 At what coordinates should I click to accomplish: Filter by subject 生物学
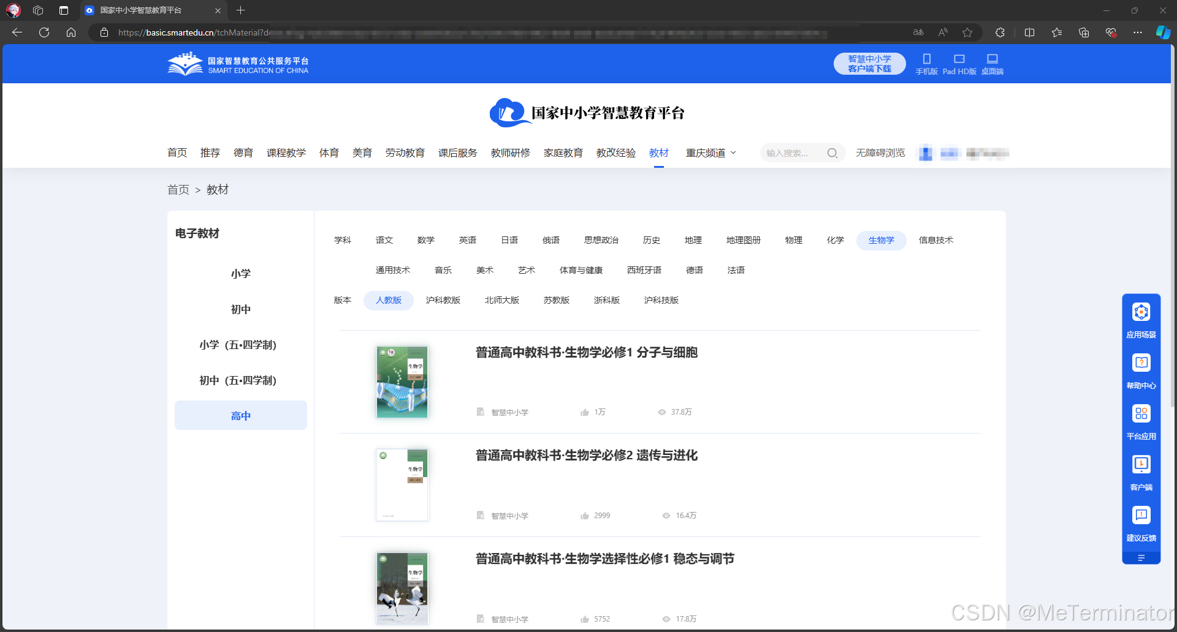coord(882,240)
